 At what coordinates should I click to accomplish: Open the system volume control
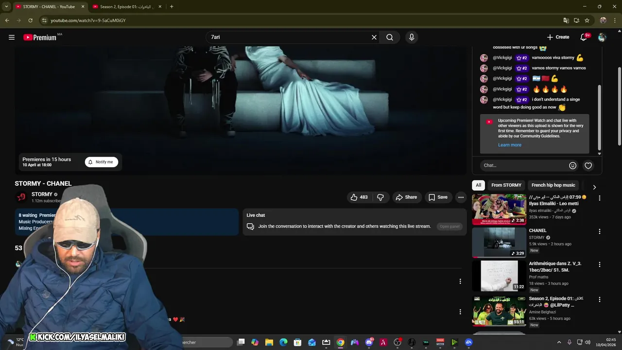(x=587, y=342)
